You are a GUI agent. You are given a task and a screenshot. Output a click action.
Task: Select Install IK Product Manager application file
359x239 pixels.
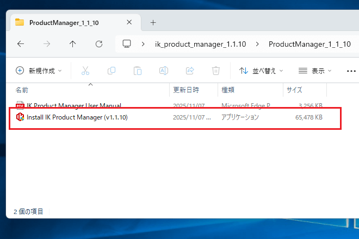click(x=77, y=117)
